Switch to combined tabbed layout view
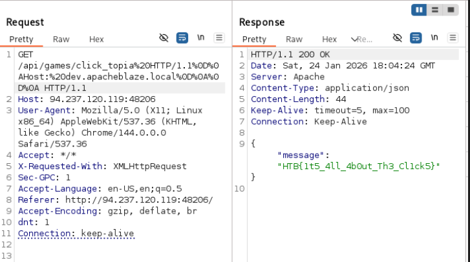The height and width of the screenshot is (262, 470). (450, 10)
